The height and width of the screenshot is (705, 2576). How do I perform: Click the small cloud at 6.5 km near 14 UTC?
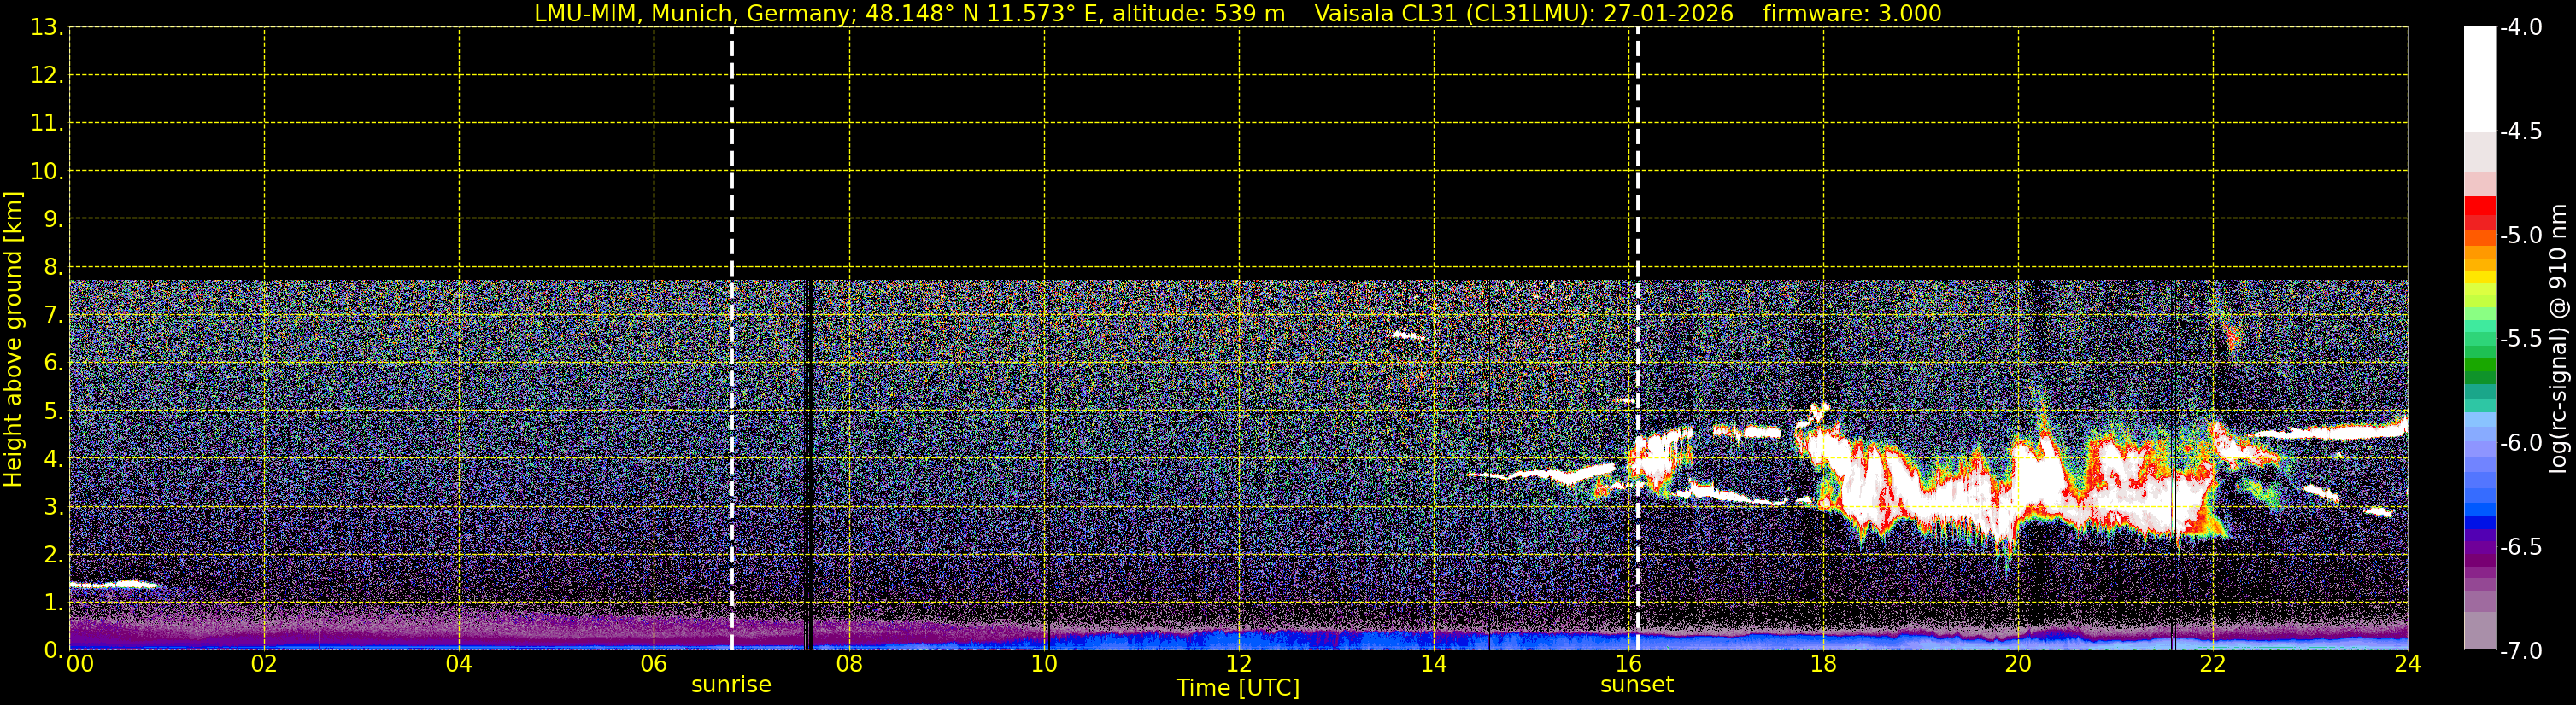coord(1407,335)
